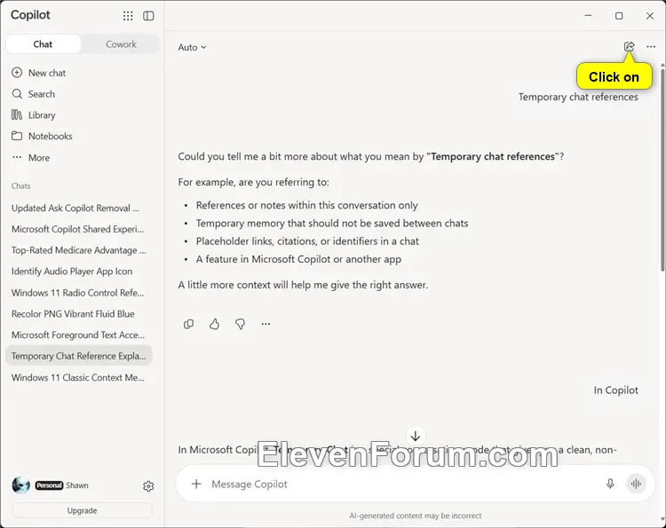The width and height of the screenshot is (666, 528).
Task: Click the Share conversation icon
Action: [x=629, y=47]
